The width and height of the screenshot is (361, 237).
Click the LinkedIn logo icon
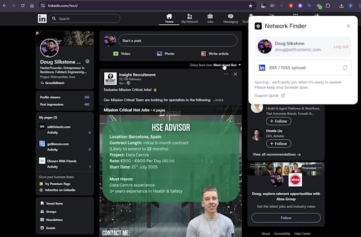coord(42,18)
